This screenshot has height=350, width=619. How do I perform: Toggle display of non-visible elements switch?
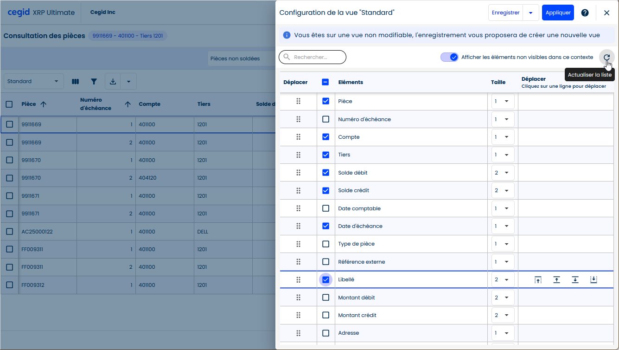[x=449, y=57]
